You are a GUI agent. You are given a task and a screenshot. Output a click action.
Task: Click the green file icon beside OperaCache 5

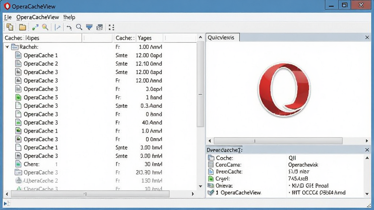click(x=18, y=97)
